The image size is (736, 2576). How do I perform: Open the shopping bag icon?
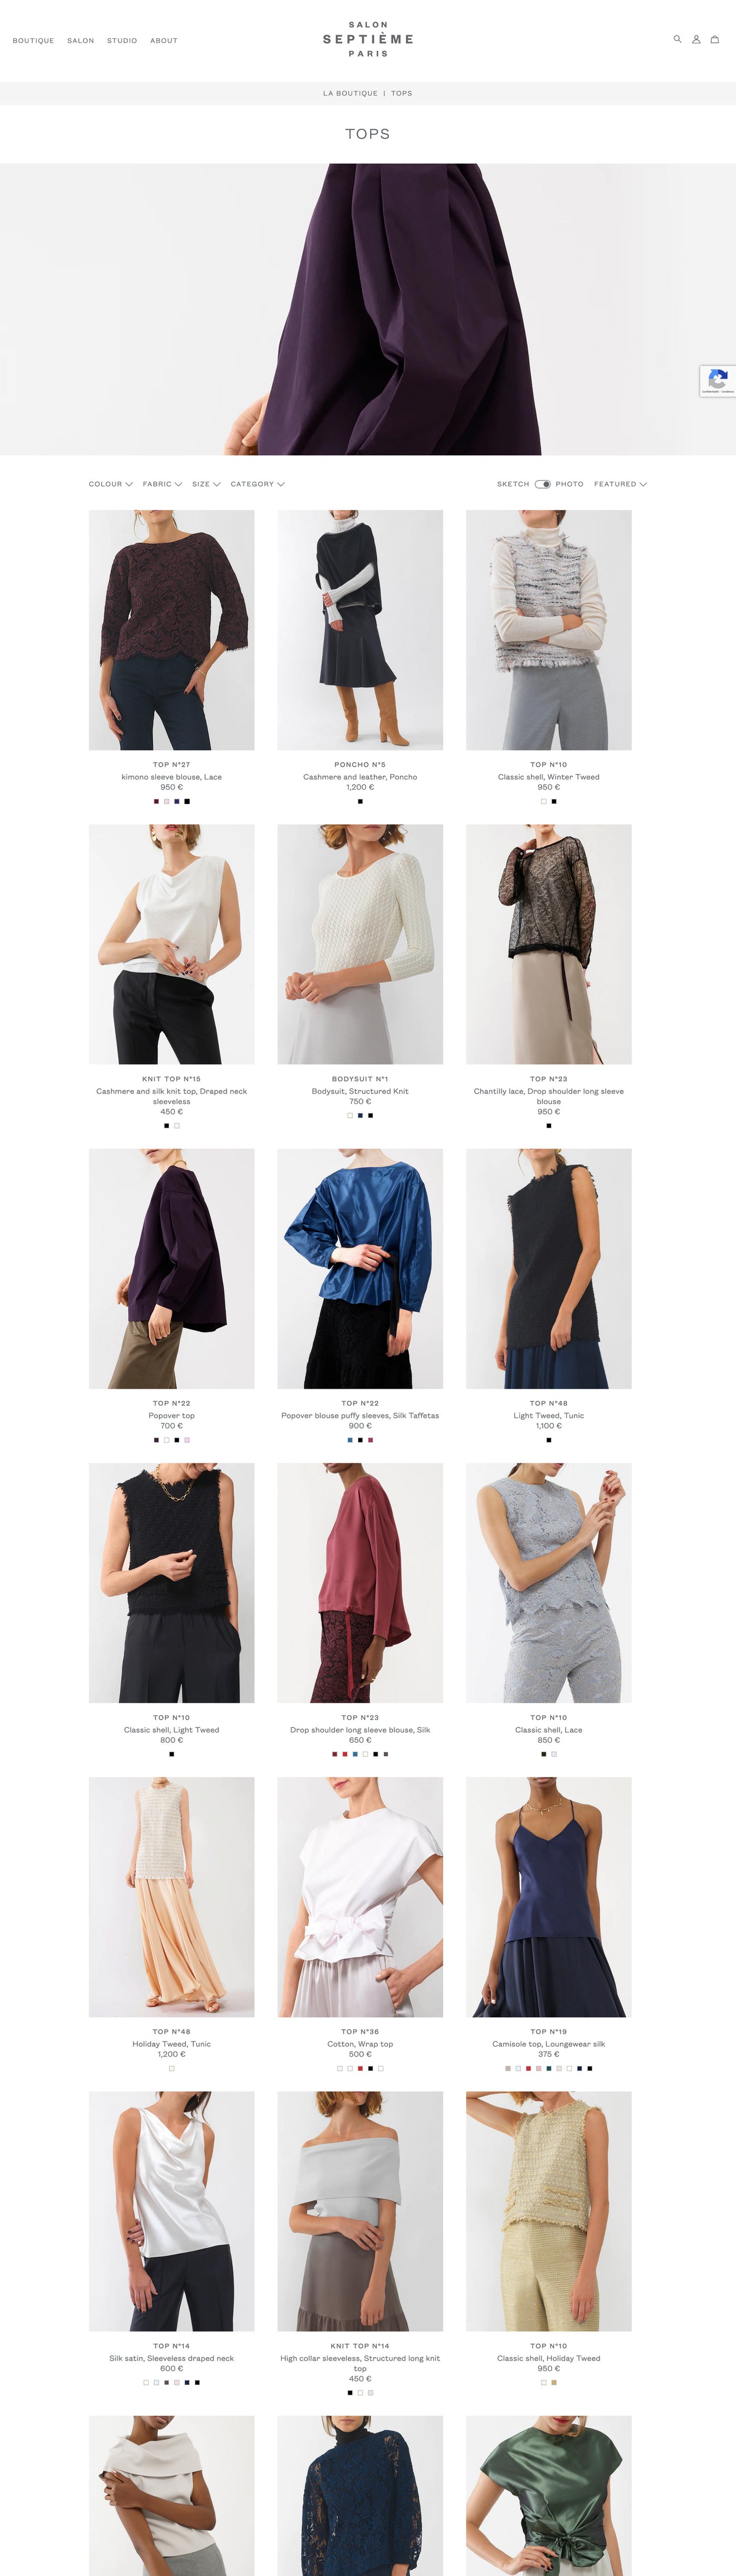715,39
